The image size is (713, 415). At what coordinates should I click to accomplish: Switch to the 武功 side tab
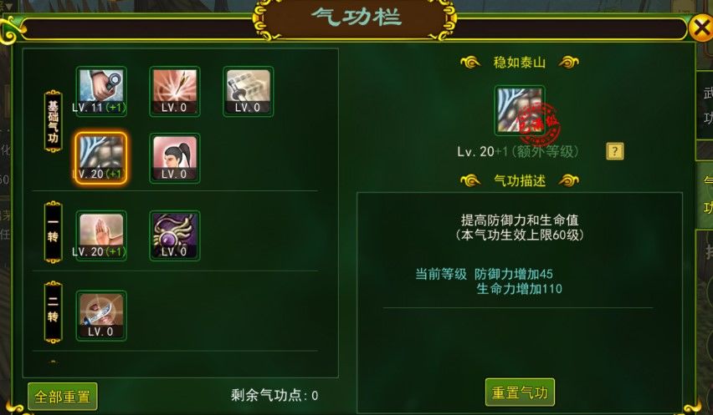point(705,105)
